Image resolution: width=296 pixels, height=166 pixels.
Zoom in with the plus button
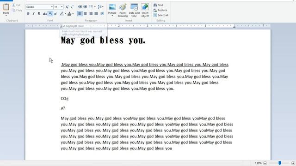click(x=293, y=163)
